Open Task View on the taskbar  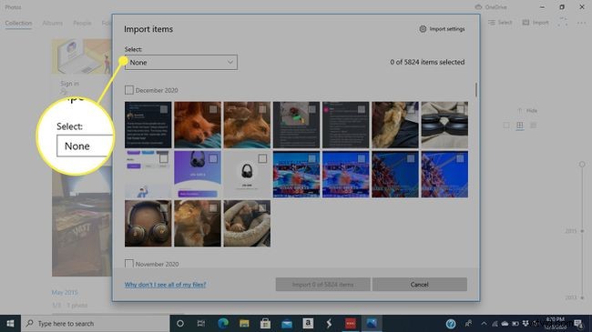point(201,323)
